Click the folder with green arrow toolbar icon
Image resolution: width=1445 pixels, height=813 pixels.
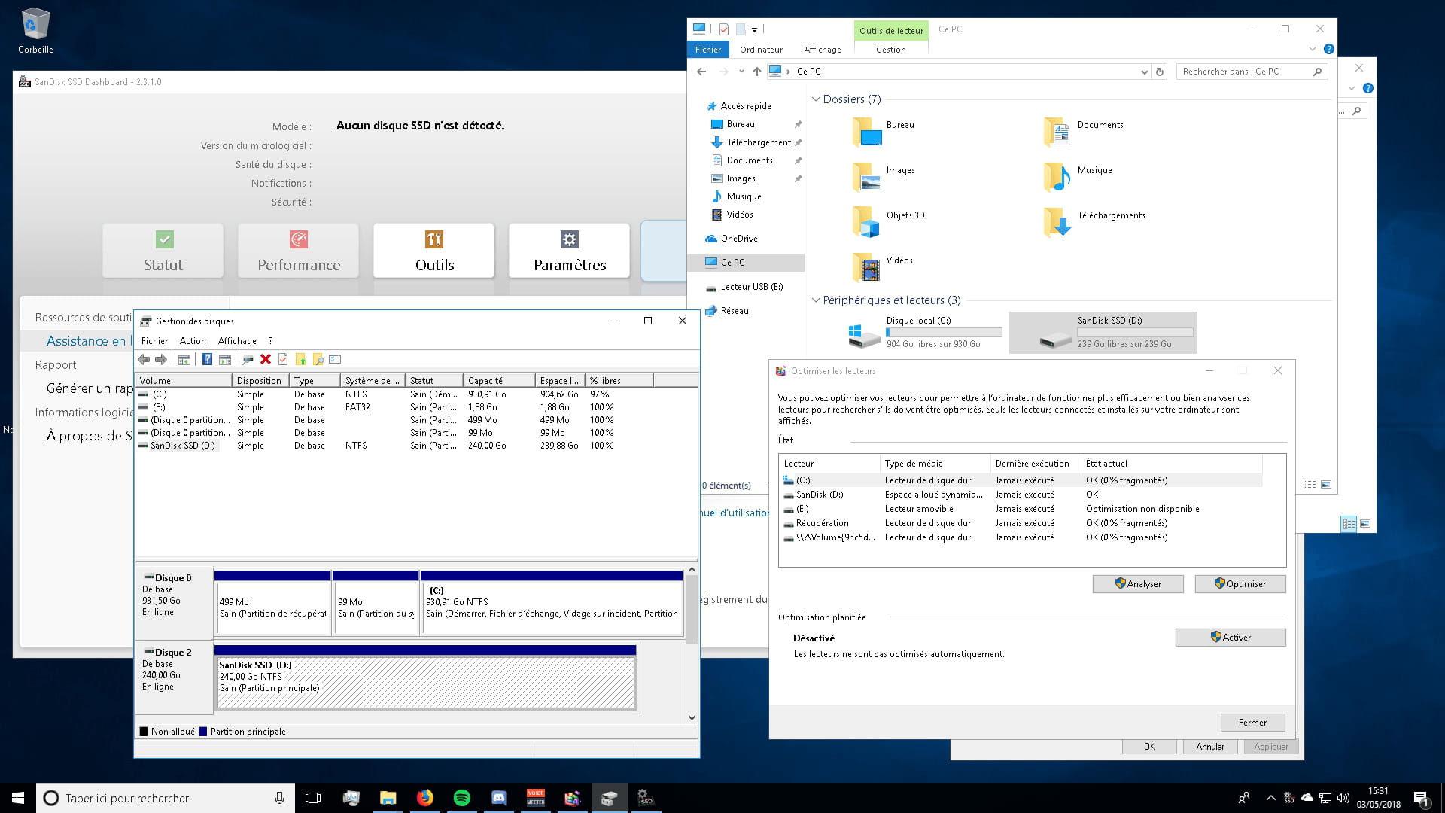(300, 360)
